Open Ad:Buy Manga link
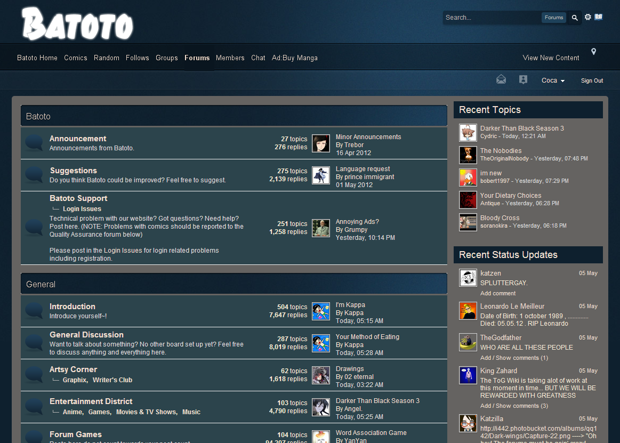 [x=295, y=58]
